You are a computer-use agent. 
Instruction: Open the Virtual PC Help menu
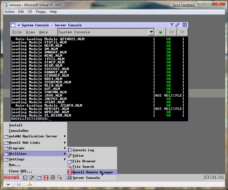click(53, 12)
